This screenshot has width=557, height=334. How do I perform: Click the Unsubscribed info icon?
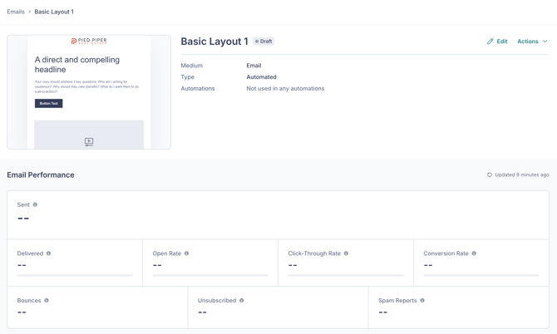[x=242, y=301]
